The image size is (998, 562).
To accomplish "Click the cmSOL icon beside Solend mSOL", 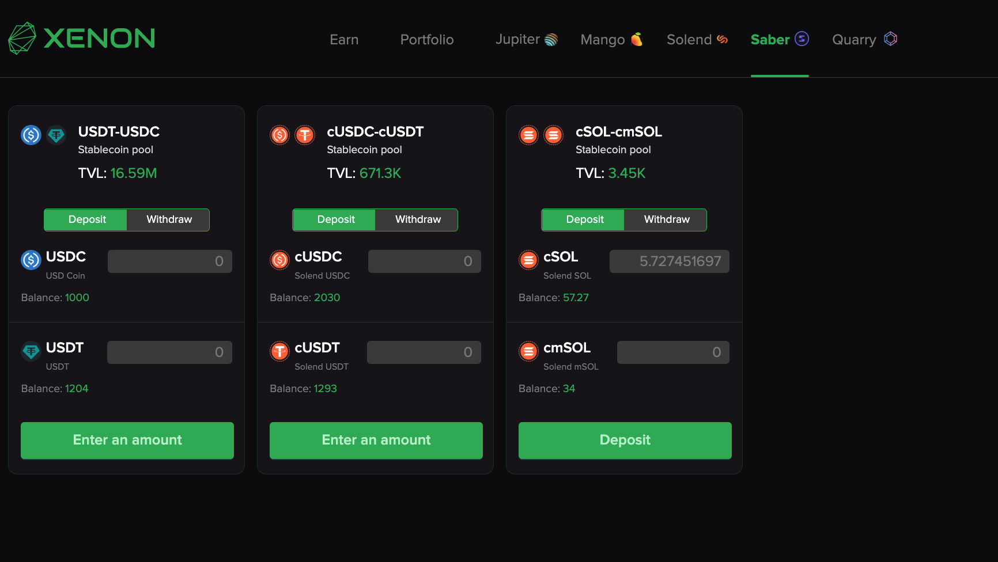I will 528,351.
